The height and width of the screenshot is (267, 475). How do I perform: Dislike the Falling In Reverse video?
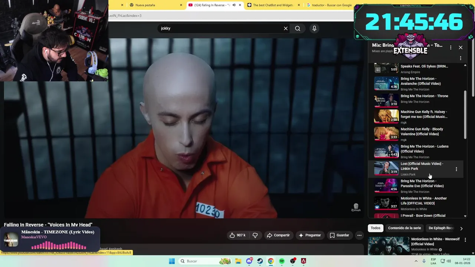[x=255, y=235]
